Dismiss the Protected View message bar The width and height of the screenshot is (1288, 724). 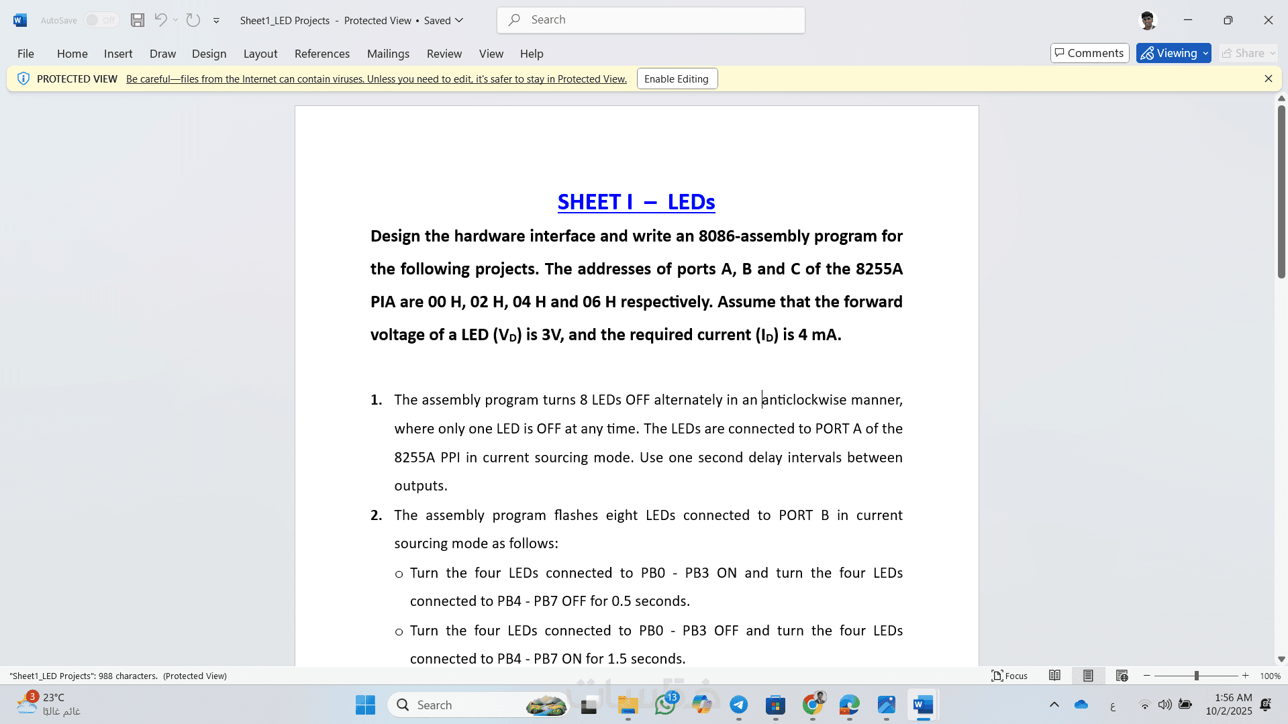pyautogui.click(x=1269, y=79)
